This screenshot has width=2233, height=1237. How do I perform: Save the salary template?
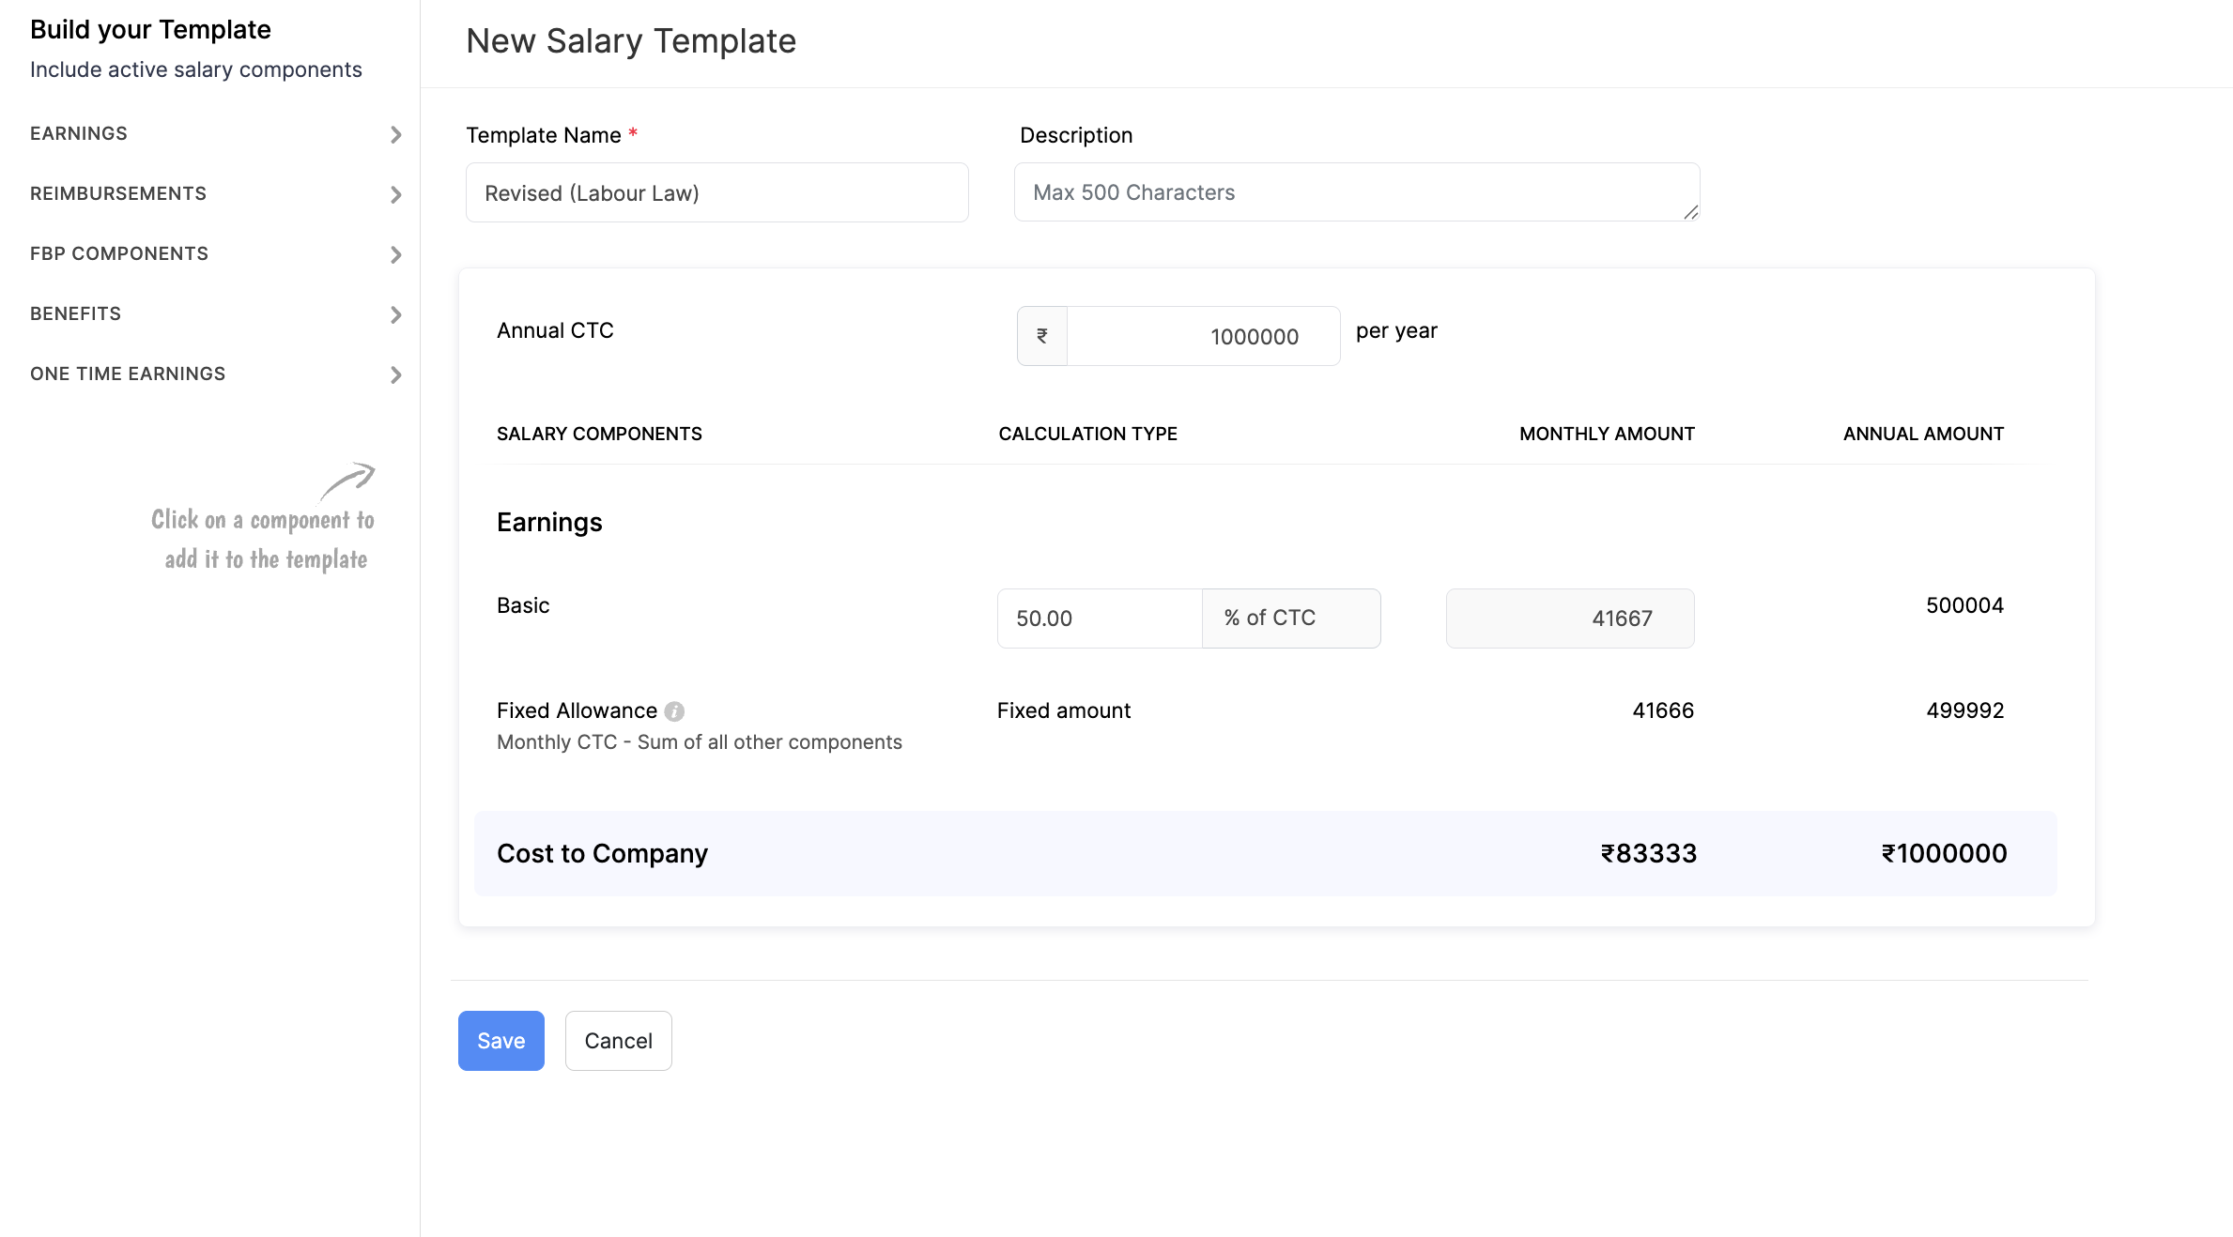tap(500, 1040)
